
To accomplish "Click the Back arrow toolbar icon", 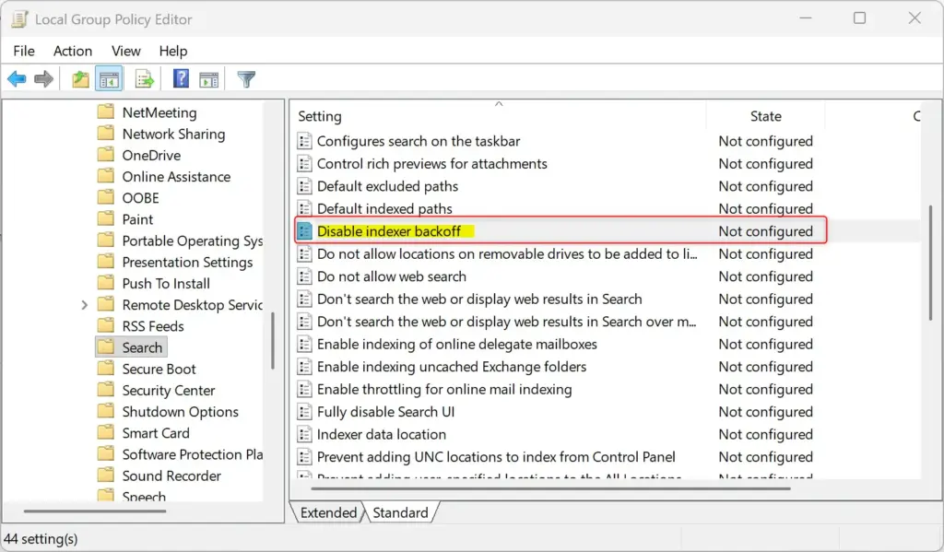I will pos(17,79).
